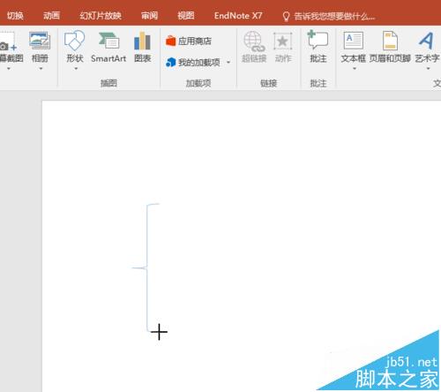Click the Tell Me search box 告诉我您想要做什么
Viewport: 441px width, 392px height.
(x=329, y=16)
